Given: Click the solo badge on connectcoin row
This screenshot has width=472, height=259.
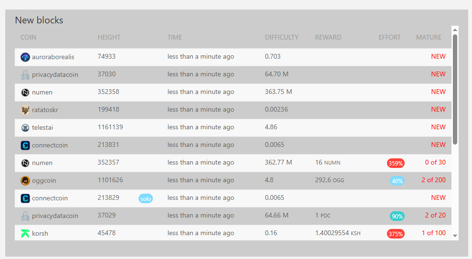Looking at the screenshot, I should click(146, 198).
